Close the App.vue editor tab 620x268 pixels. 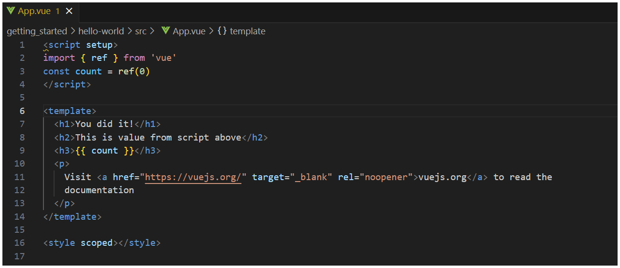coord(69,11)
